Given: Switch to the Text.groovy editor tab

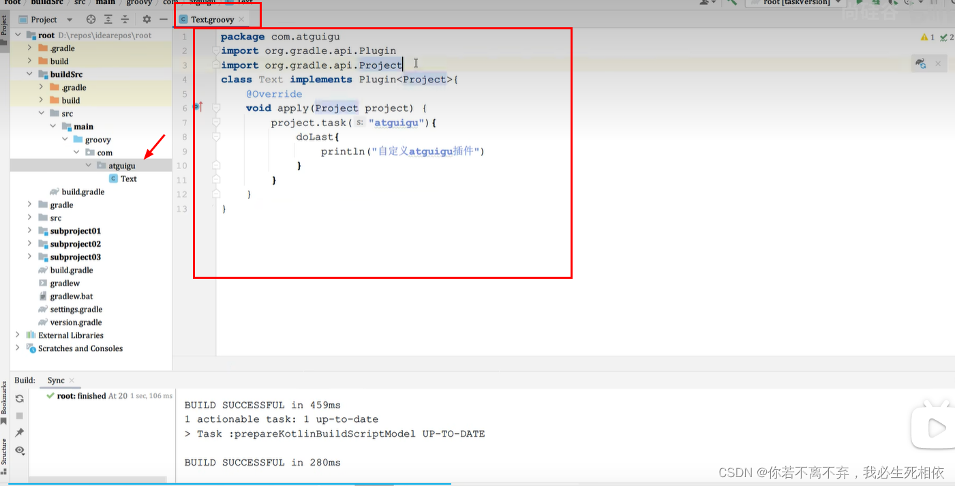Looking at the screenshot, I should click(212, 20).
